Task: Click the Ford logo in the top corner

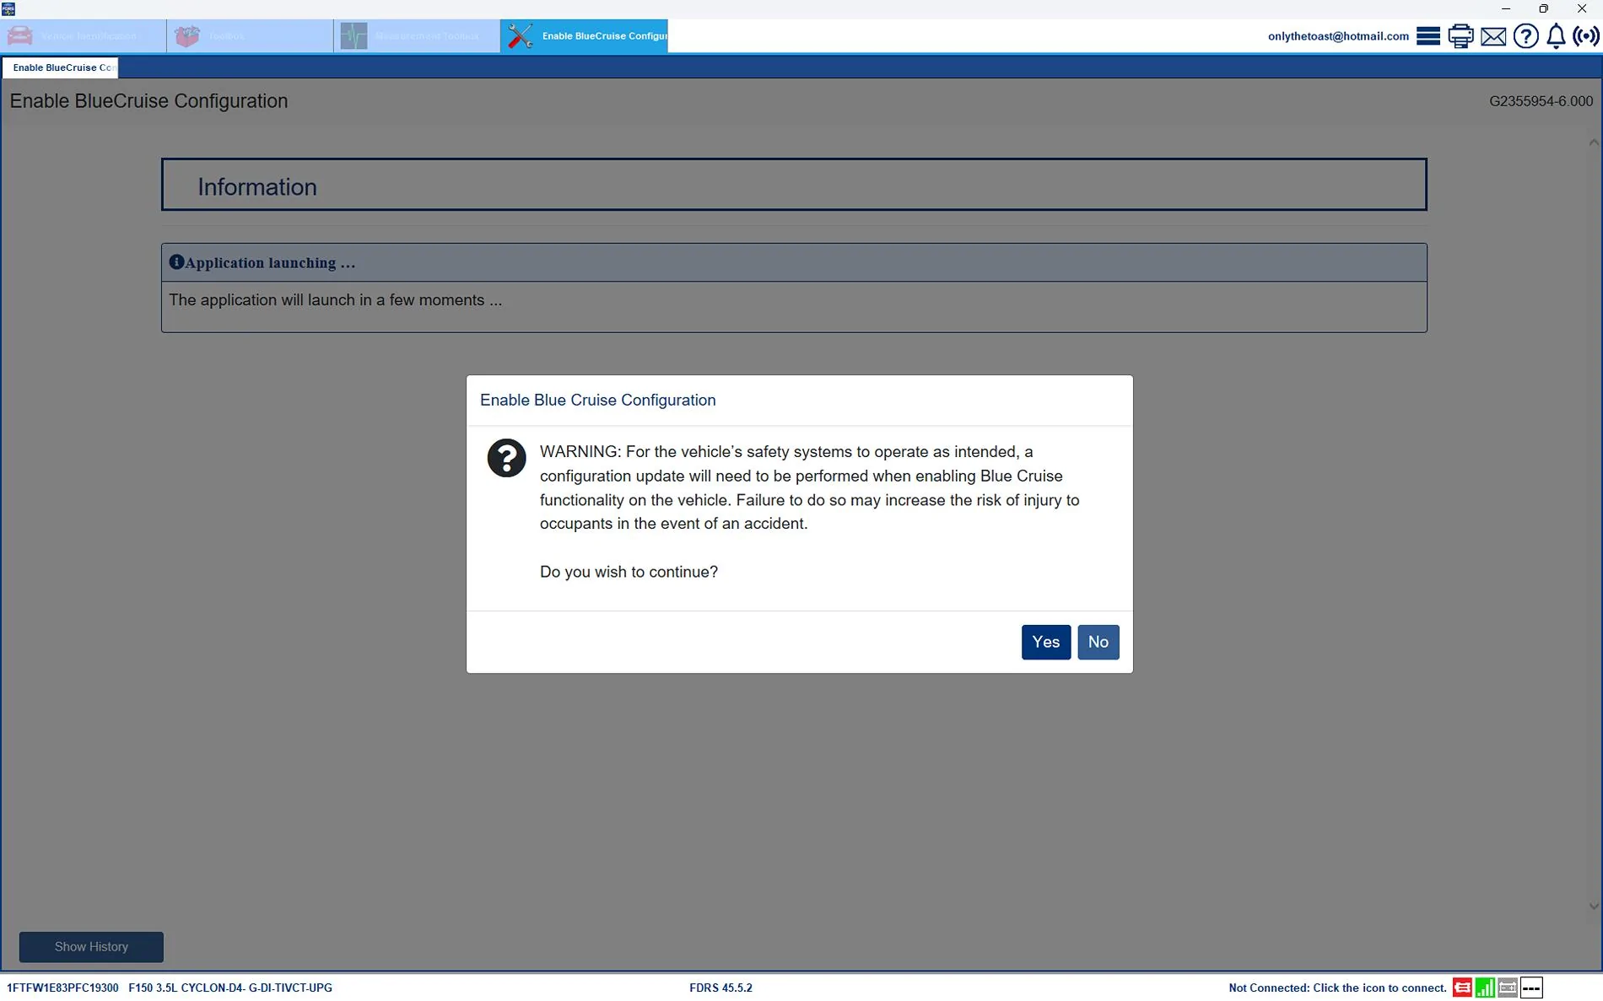Action: pyautogui.click(x=8, y=8)
